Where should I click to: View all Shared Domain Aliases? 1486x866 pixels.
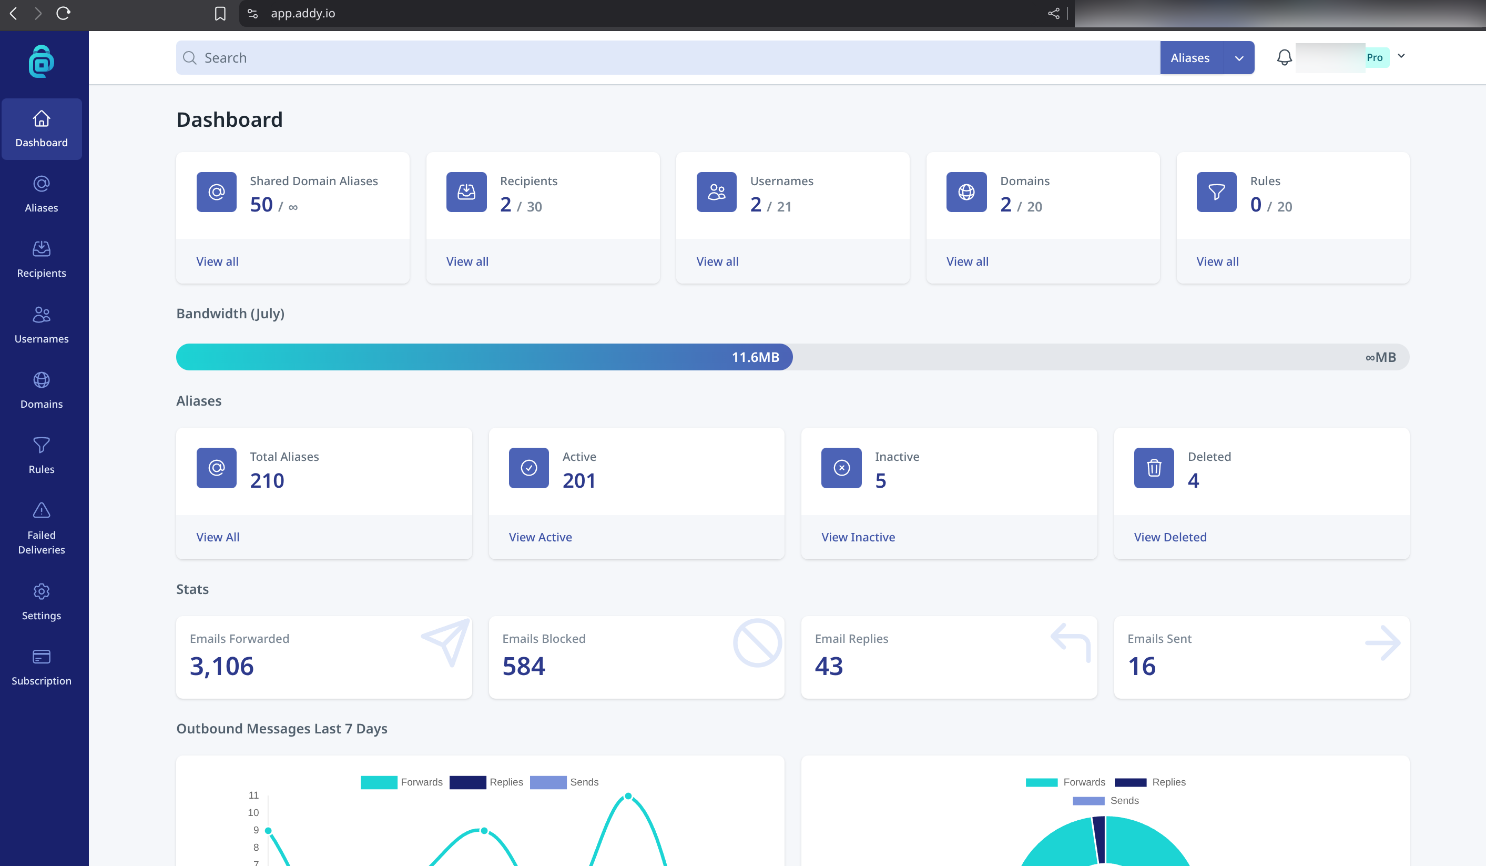[217, 261]
